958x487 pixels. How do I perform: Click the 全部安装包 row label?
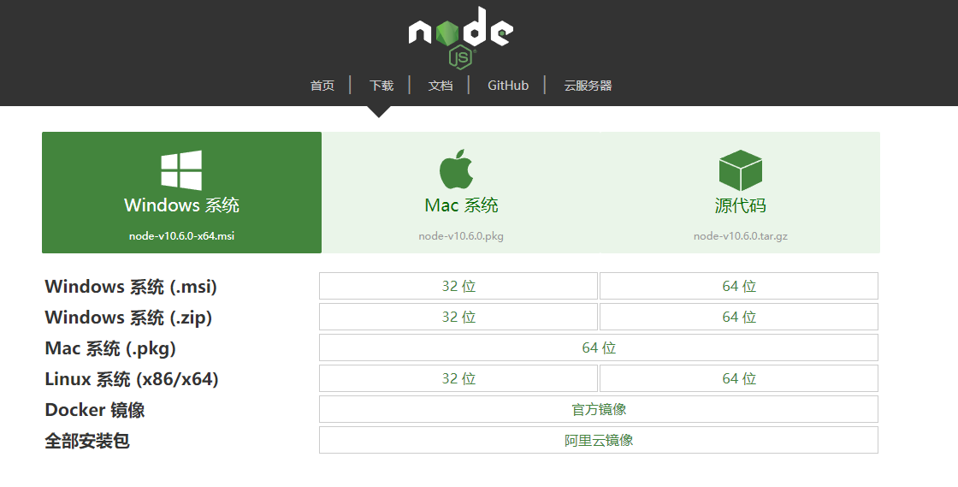coord(86,441)
